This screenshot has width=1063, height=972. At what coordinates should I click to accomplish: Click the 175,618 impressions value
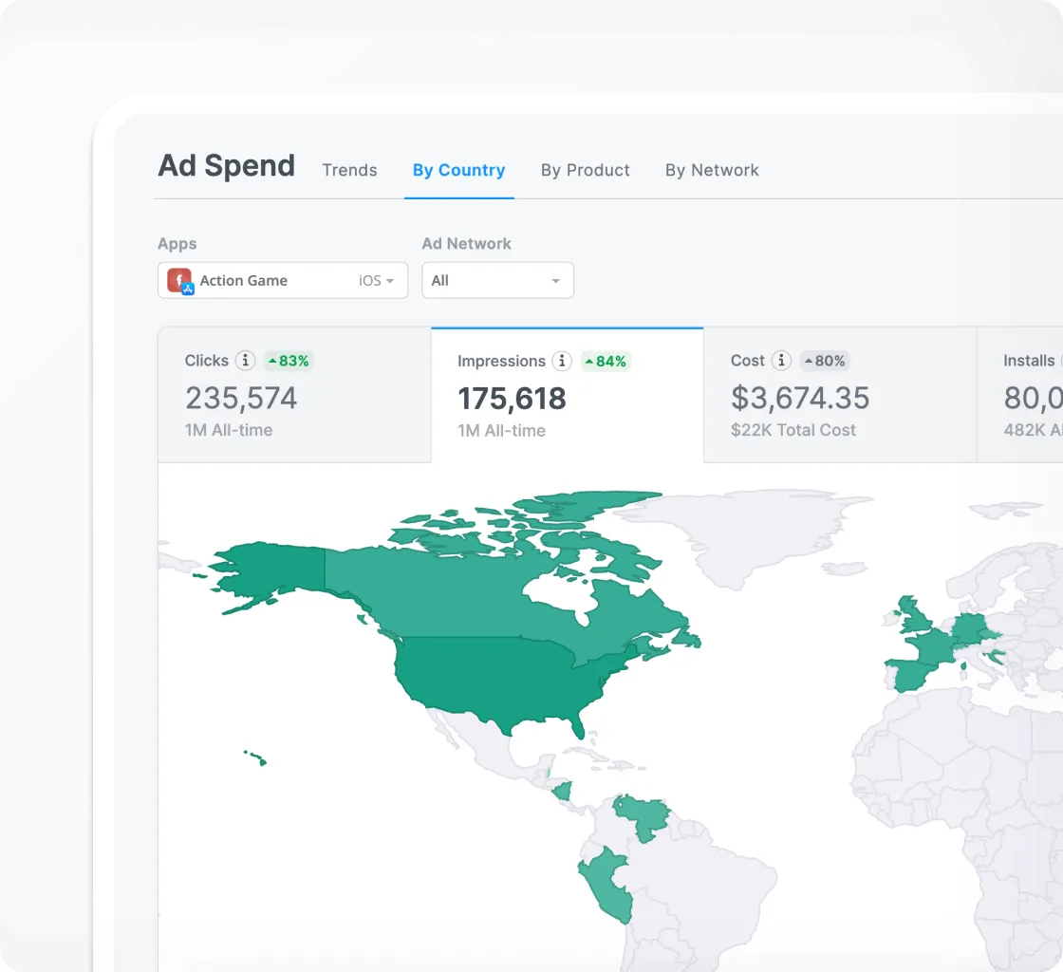pos(512,399)
